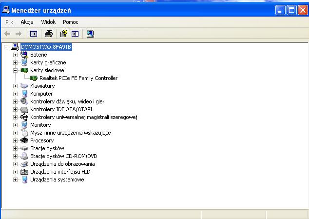The image size is (309, 219).
Task: Toggle the console tree pane icon
Action: point(34,34)
